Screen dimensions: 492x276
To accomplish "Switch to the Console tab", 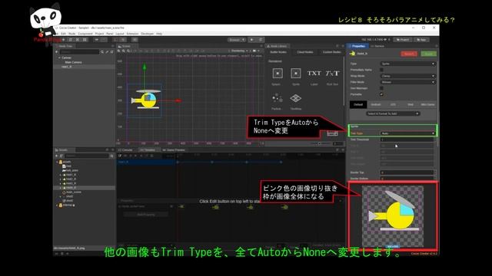I will pyautogui.click(x=126, y=150).
